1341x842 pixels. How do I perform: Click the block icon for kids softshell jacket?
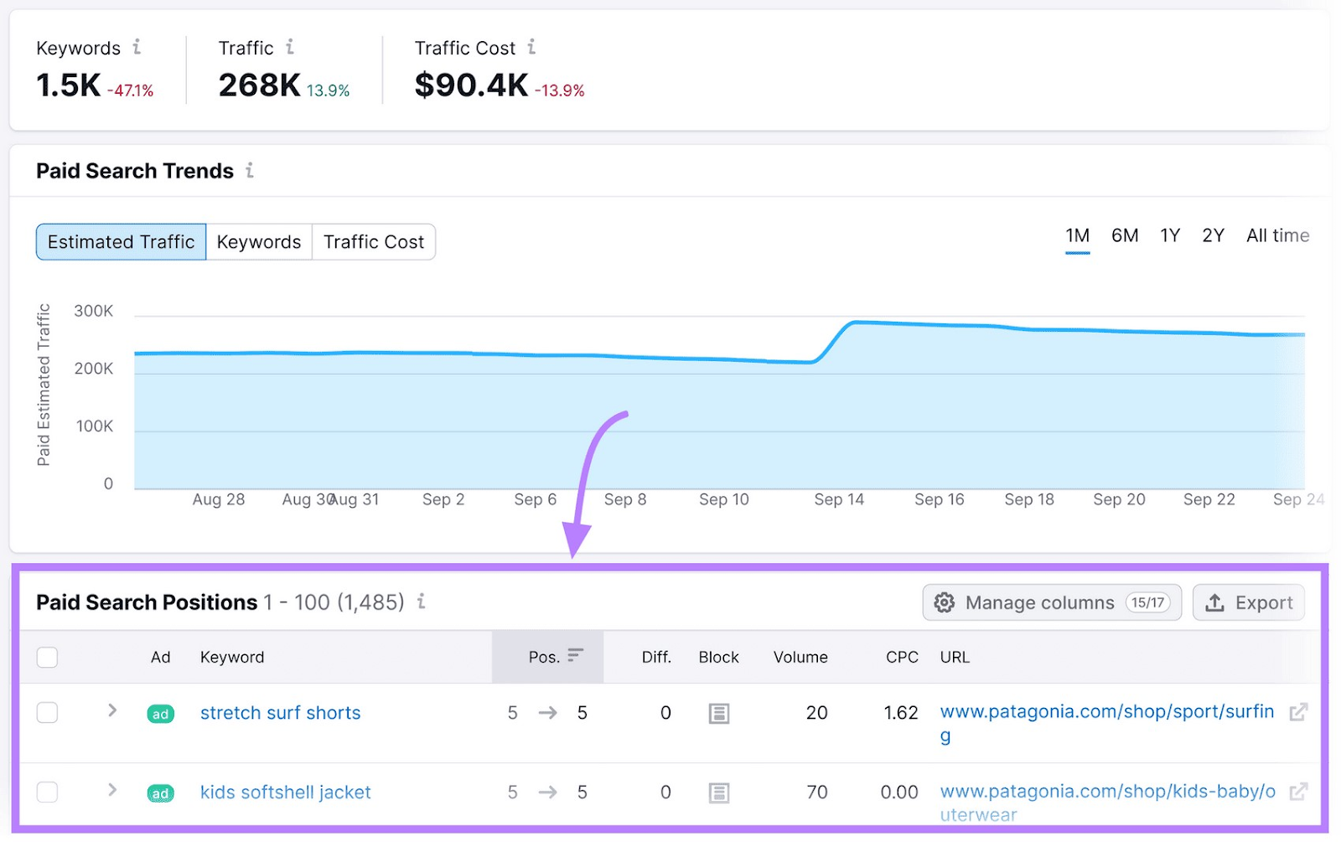tap(718, 793)
